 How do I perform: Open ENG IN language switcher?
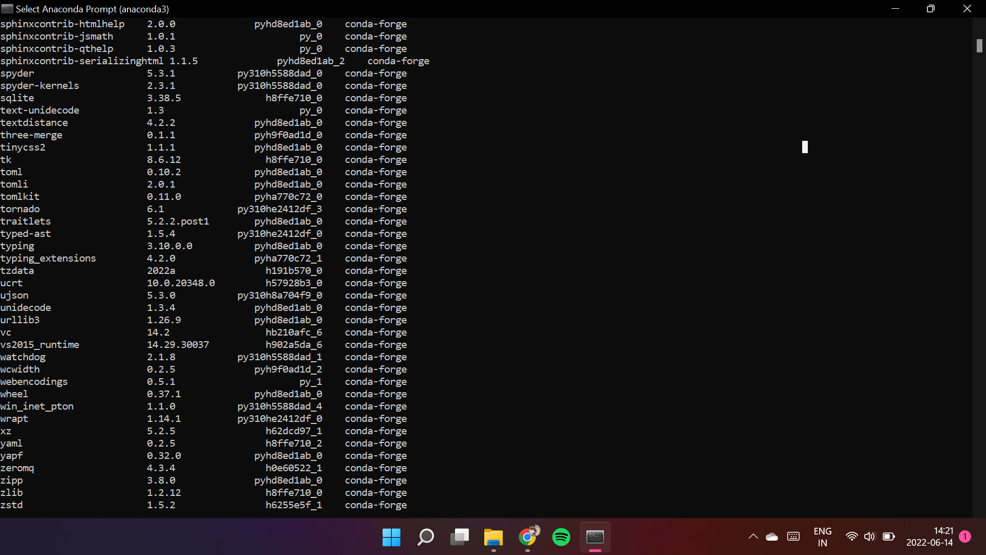[822, 537]
